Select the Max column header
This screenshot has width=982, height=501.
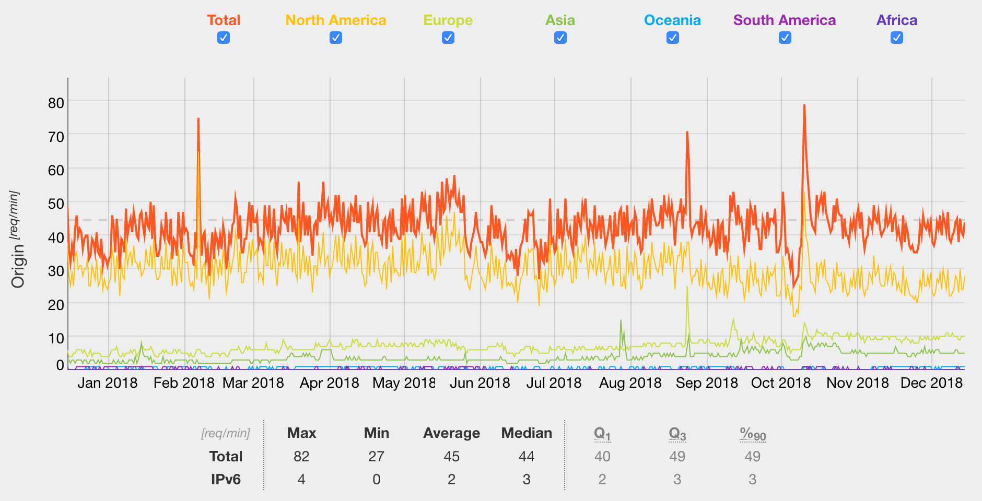tap(301, 433)
